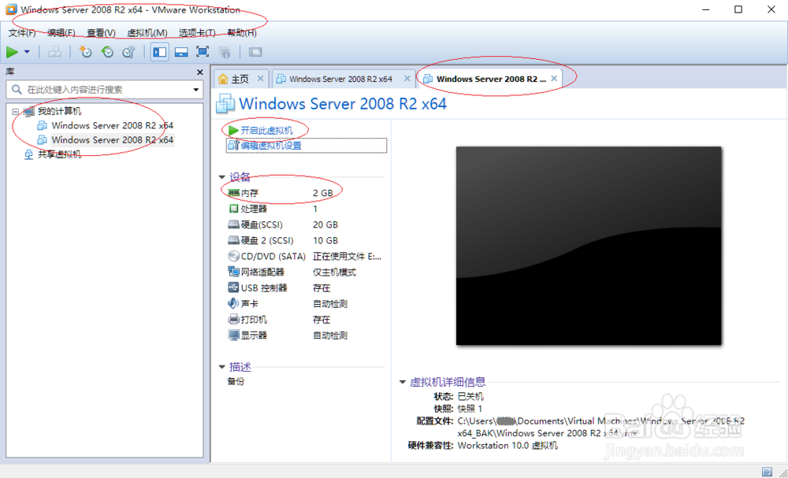This screenshot has height=478, width=788.
Task: Click the 快照 1 snapshot value
Action: coord(470,408)
